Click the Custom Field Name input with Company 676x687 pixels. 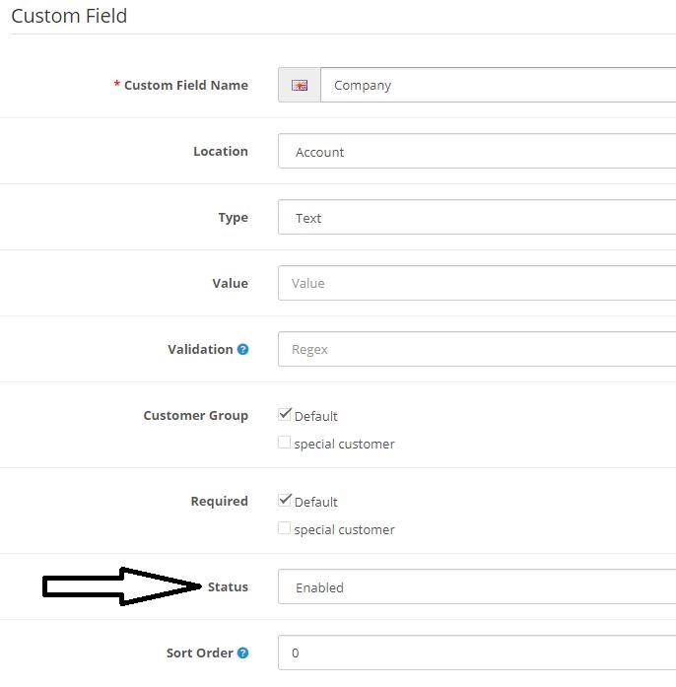[x=499, y=85]
